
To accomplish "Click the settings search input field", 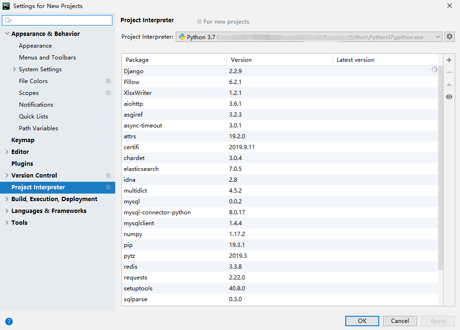I will [x=57, y=20].
